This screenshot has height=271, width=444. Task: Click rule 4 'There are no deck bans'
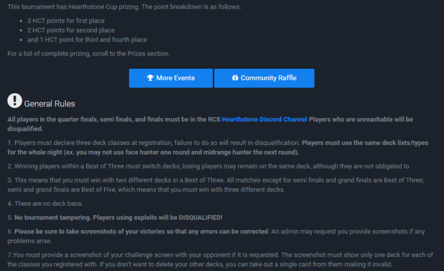tap(45, 203)
